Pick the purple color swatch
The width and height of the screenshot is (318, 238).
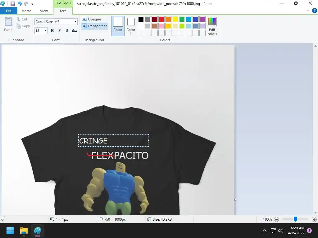click(x=202, y=19)
